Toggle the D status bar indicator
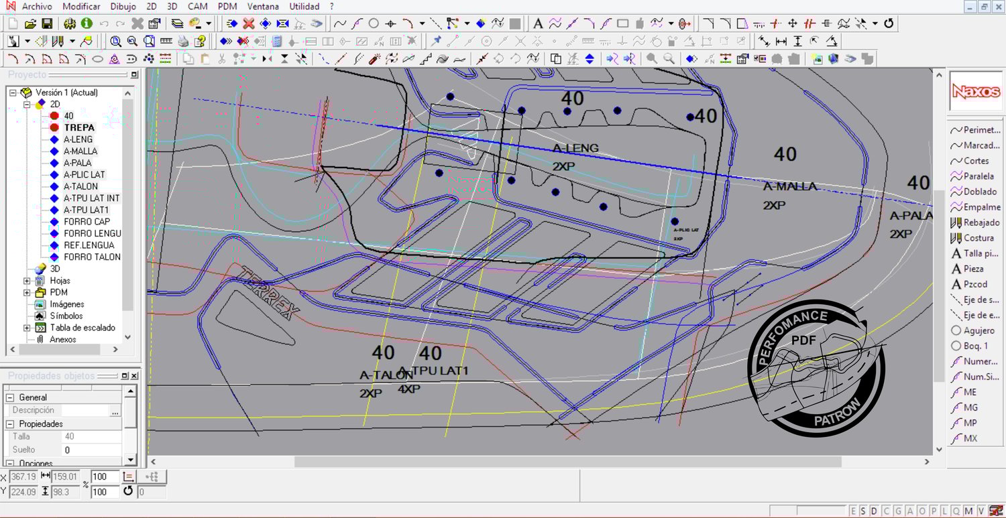The image size is (1006, 518). point(873,511)
